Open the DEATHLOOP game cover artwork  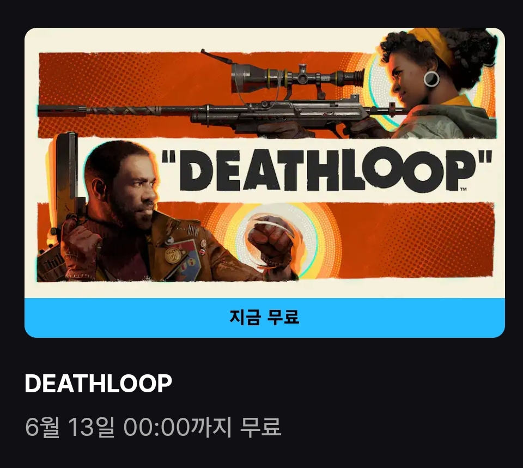pyautogui.click(x=265, y=163)
